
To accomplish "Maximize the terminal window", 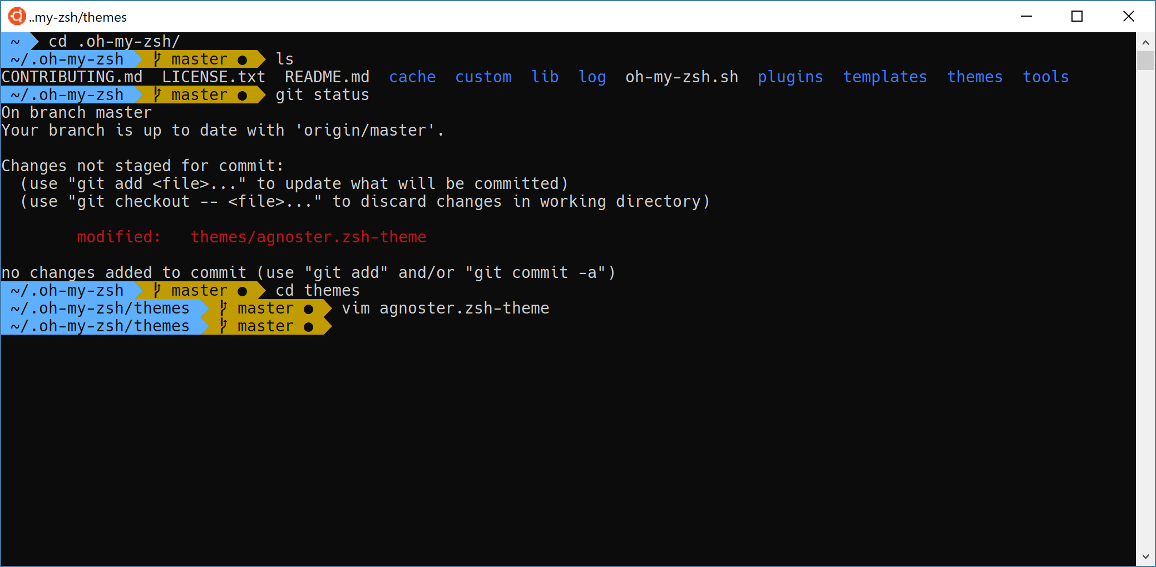I will click(1077, 17).
